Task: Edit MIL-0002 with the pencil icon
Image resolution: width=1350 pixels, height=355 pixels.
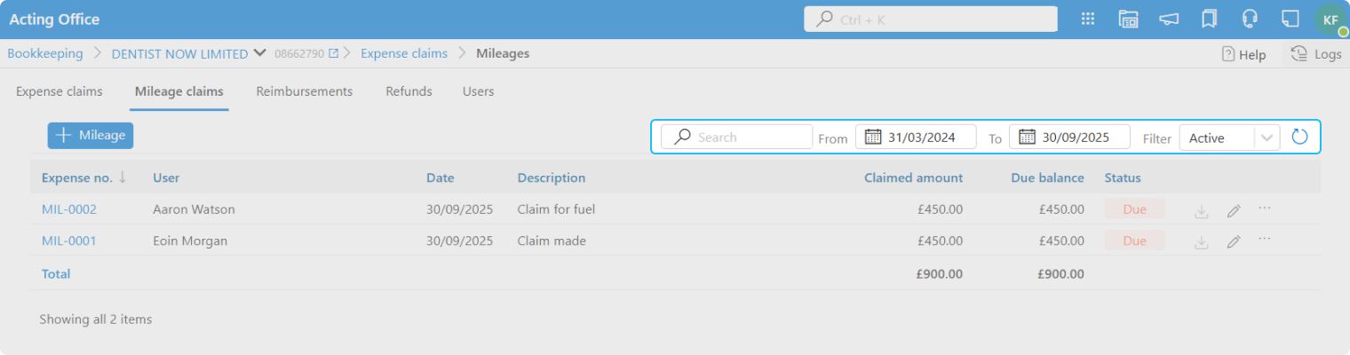Action: [x=1233, y=210]
